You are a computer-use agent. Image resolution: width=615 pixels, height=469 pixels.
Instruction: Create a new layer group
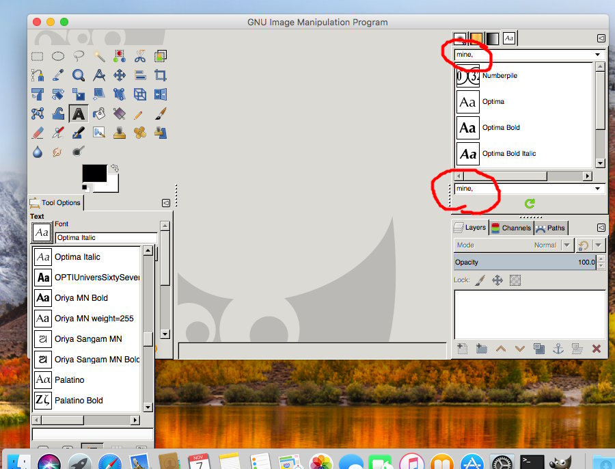[482, 349]
